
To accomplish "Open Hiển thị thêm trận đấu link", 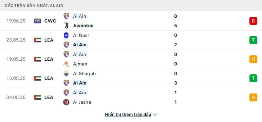I will pyautogui.click(x=128, y=114).
